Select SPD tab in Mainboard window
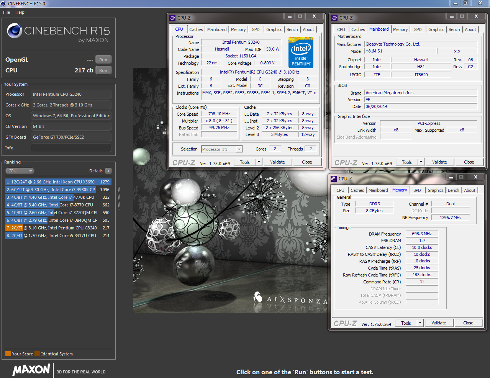 pyautogui.click(x=418, y=29)
